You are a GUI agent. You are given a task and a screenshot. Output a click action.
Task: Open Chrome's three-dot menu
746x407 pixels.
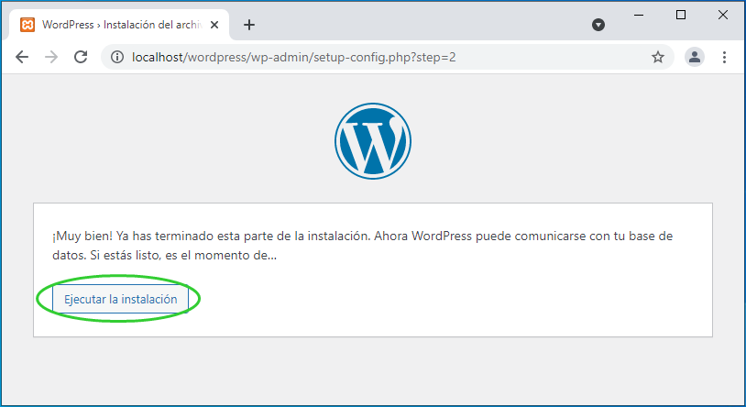click(724, 57)
